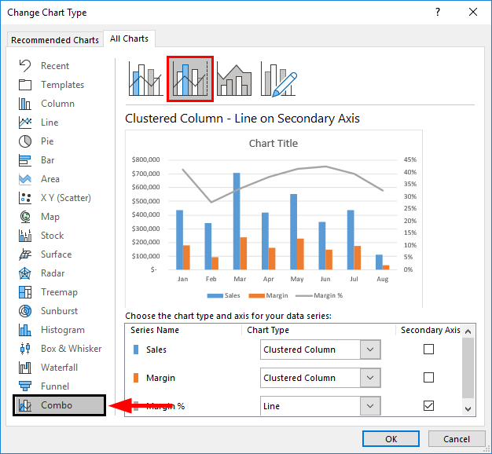Screen dimensions: 492x454
Task: Select the Recent chart category icon
Action: click(x=25, y=66)
